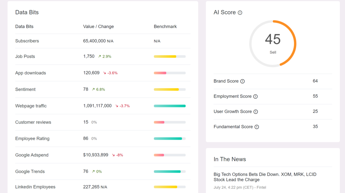Click the Customer reviews benchmark bar

(170, 122)
